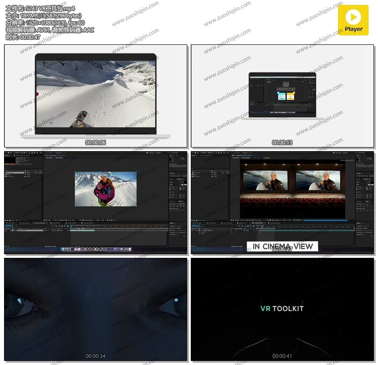Jump to the 00:00:20 timestamp label

coord(96,249)
